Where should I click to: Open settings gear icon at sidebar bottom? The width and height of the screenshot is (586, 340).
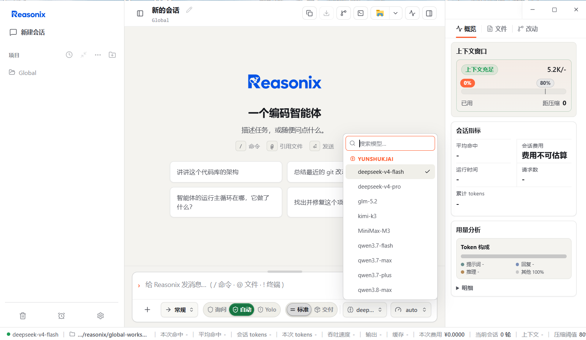(x=101, y=316)
